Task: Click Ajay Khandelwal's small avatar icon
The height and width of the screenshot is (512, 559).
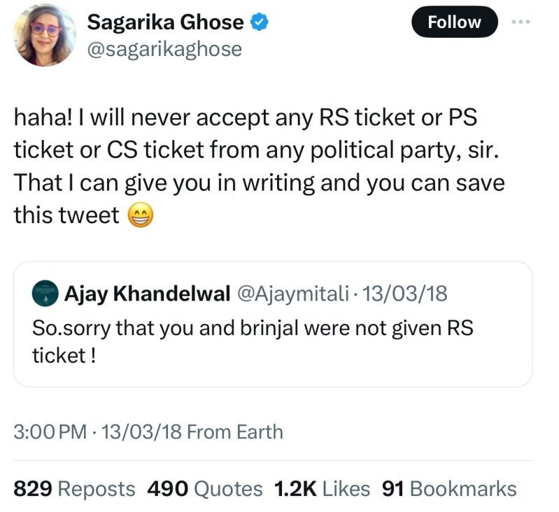Action: pos(45,294)
